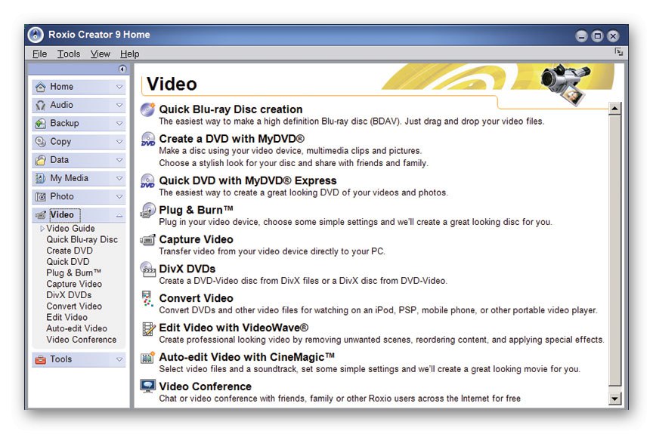Expand the Backup section chevron

tap(119, 124)
